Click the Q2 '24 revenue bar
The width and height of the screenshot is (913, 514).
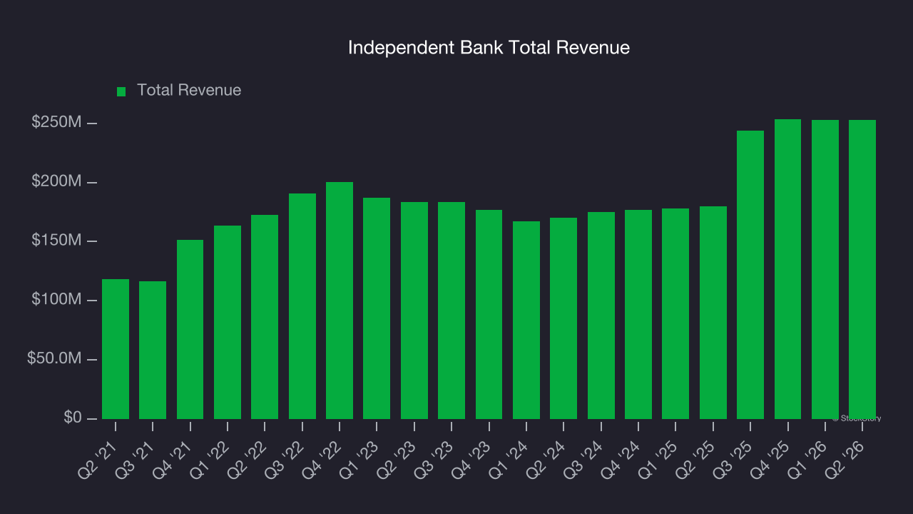click(563, 318)
